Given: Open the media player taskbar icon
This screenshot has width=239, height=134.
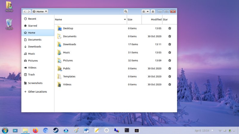Looking at the screenshot, I should [66, 130].
